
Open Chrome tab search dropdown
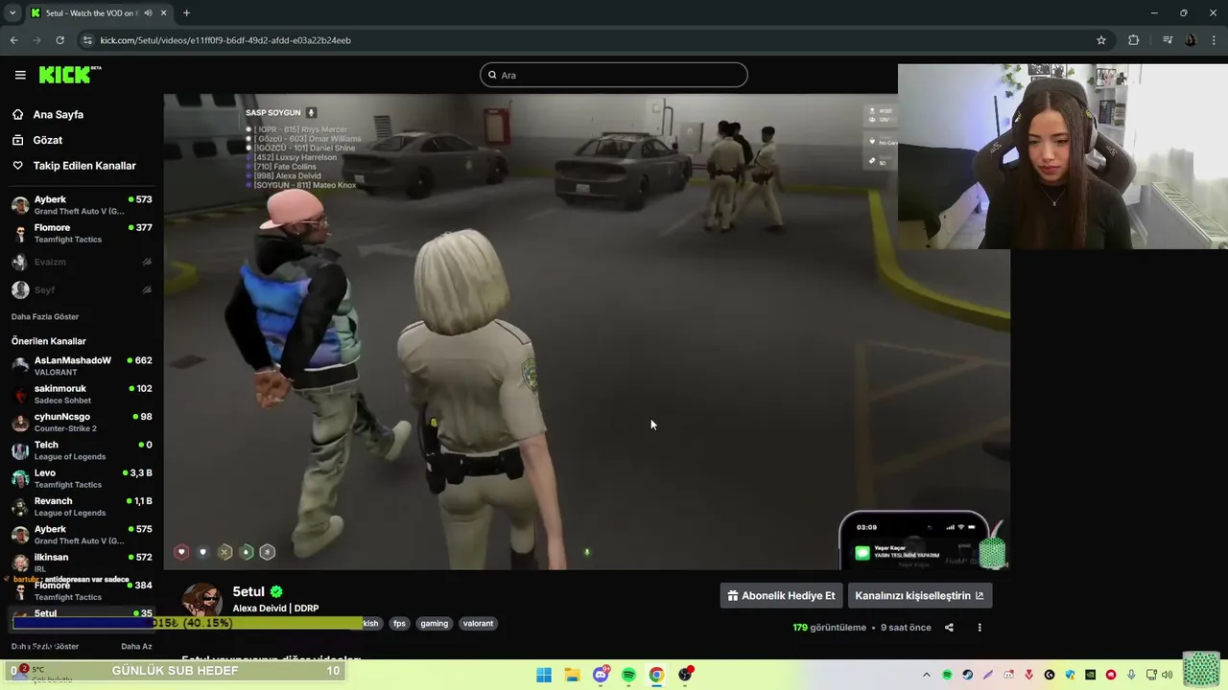[12, 13]
